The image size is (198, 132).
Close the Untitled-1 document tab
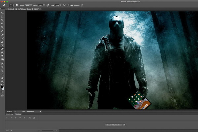7,9
